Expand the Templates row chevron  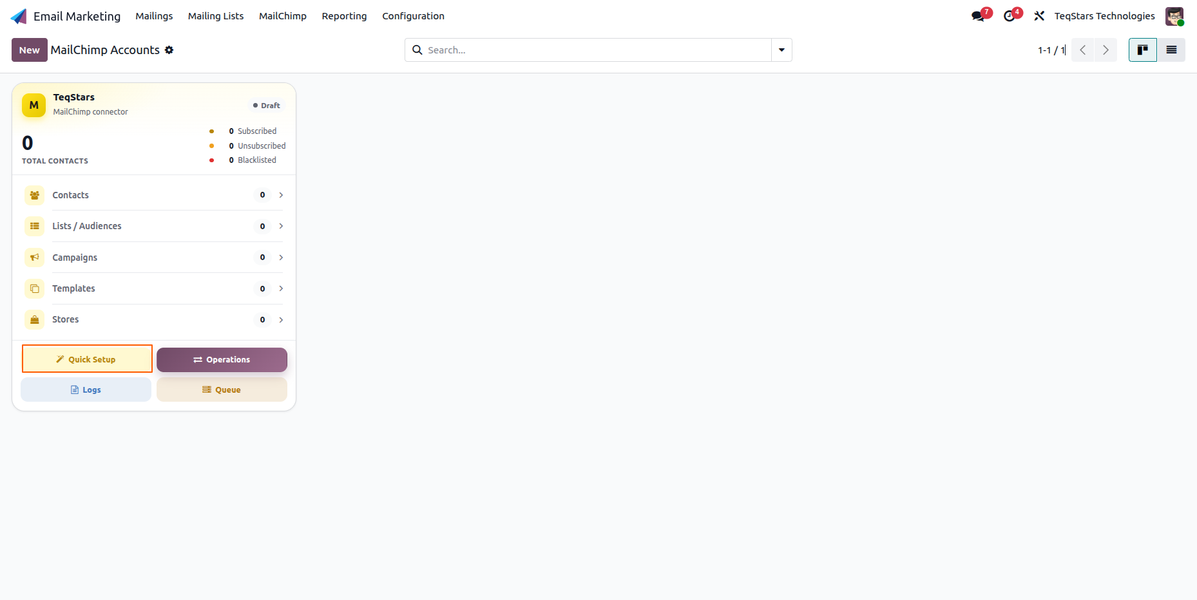point(281,288)
